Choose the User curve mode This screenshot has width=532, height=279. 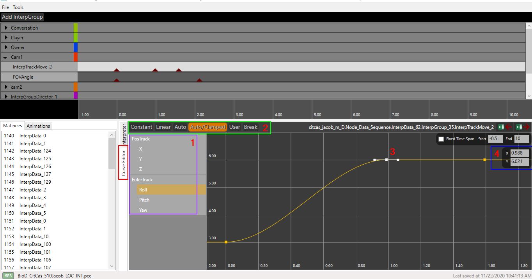point(235,127)
